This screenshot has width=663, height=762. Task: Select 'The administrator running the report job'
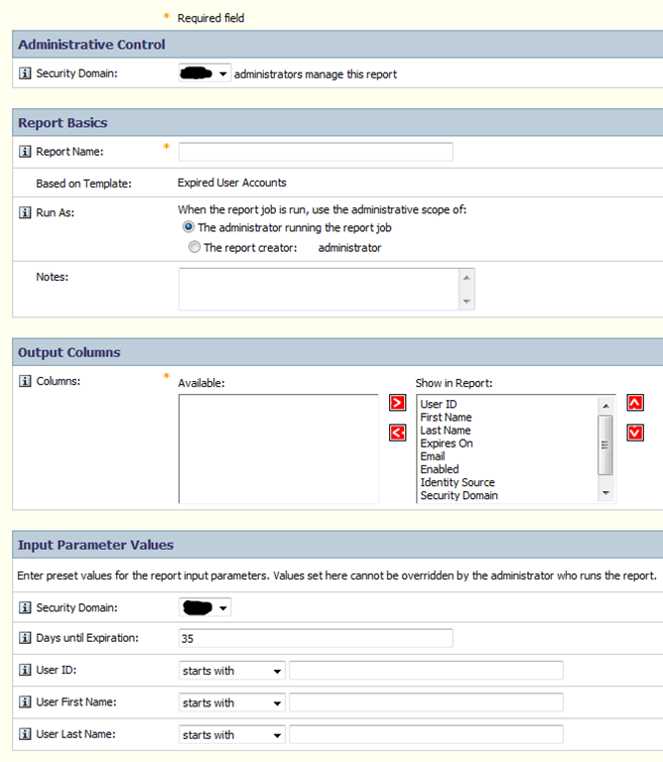[190, 227]
